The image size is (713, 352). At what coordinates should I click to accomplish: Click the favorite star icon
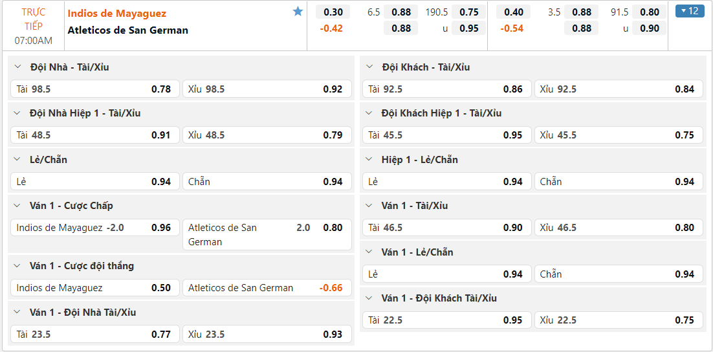[298, 12]
